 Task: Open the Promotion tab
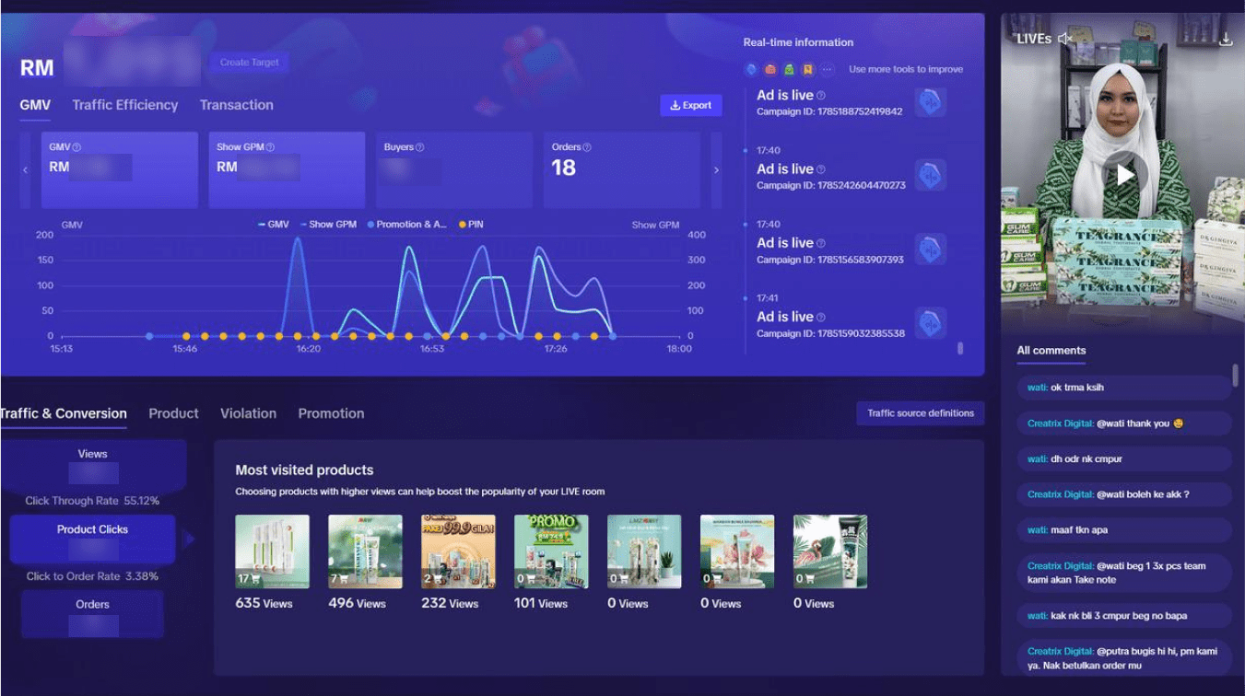click(331, 413)
